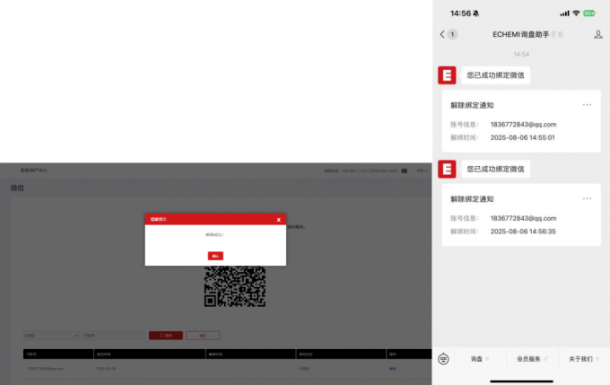Screen dimensions: 610x385
Task: Tap the second red ECHEMI avatar
Action: (447, 169)
